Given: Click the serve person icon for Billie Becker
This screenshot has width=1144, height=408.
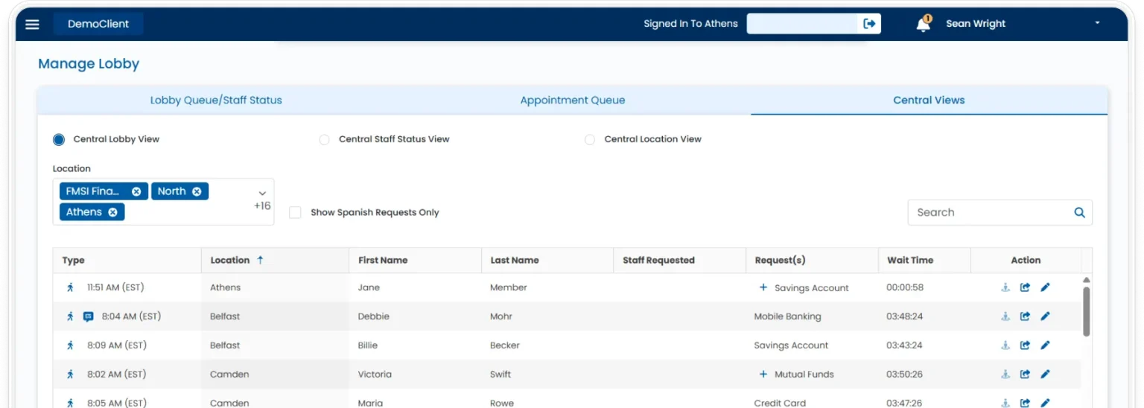Looking at the screenshot, I should tap(1005, 345).
